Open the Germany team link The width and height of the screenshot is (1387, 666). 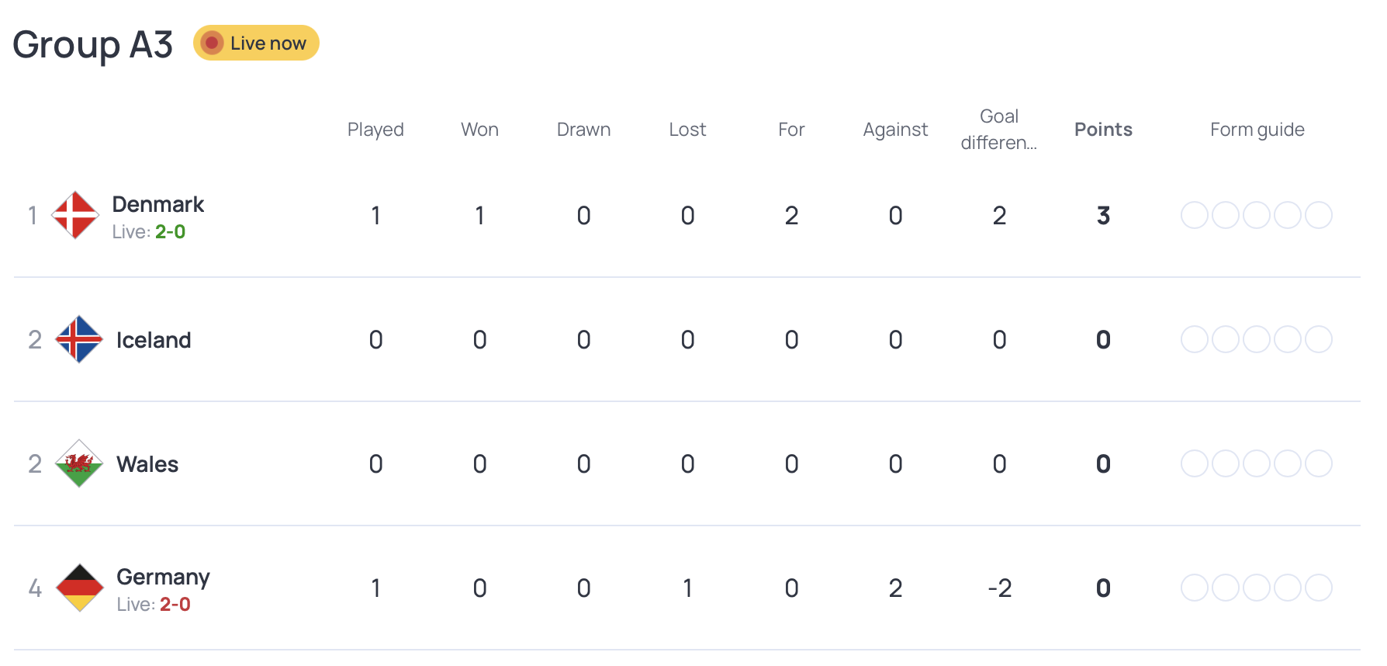coord(163,577)
